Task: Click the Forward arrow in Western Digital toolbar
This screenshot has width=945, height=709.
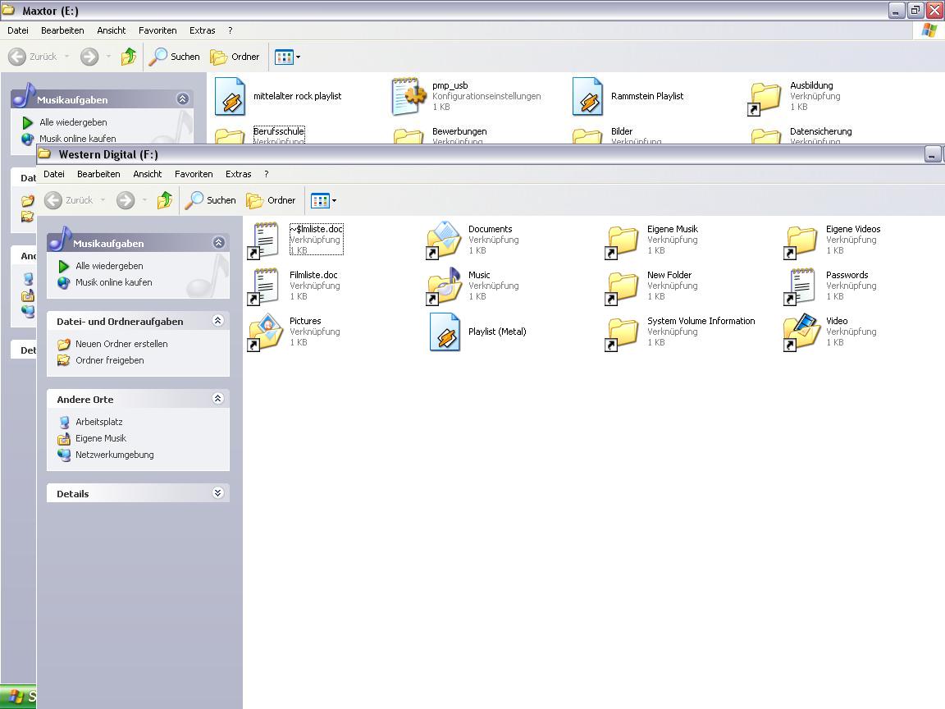Action: click(x=126, y=200)
